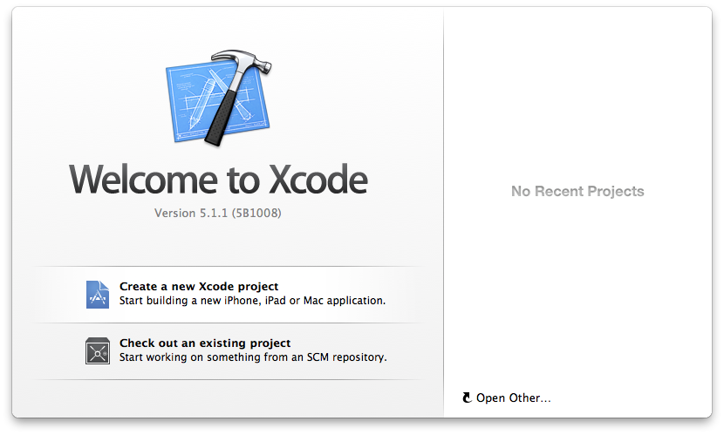This screenshot has height=435, width=724.
Task: Click the hammer head in the Xcode logo
Action: coord(242,61)
